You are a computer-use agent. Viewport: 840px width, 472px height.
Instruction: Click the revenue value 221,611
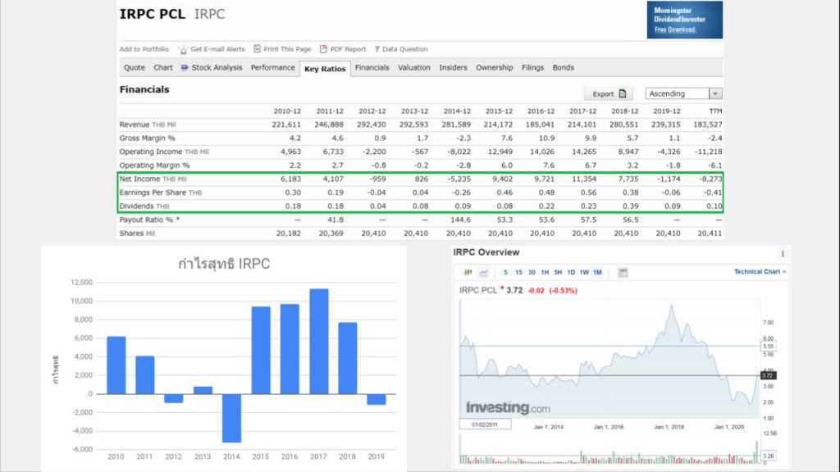(x=286, y=125)
